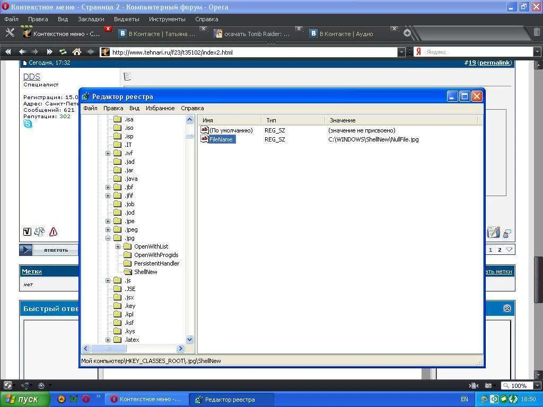Open the address bar dropdown arrow

[401, 52]
